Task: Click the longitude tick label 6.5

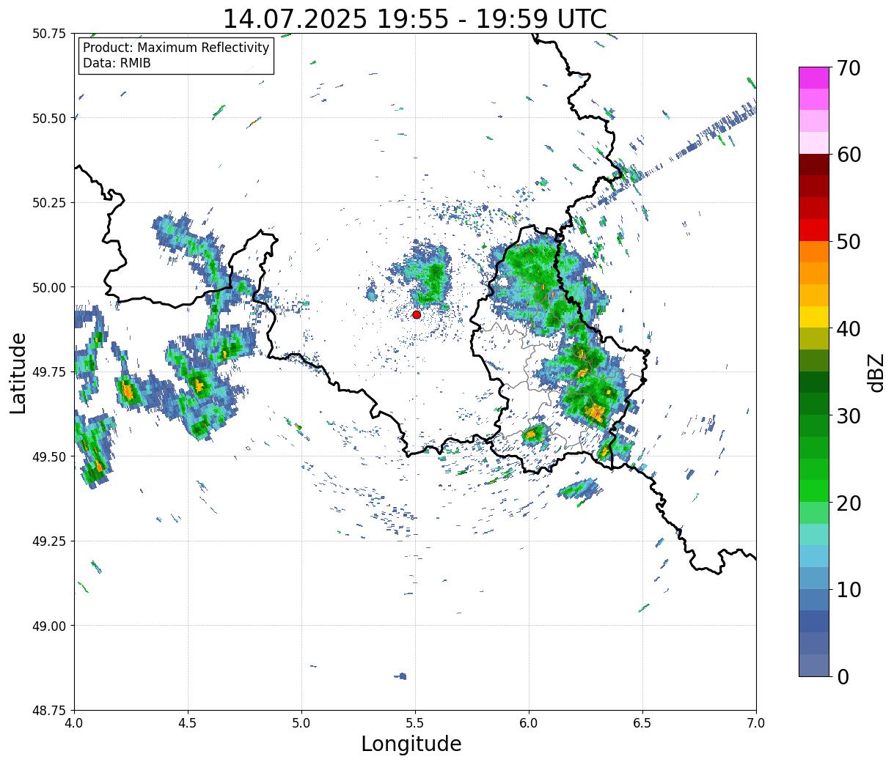Action: click(642, 723)
